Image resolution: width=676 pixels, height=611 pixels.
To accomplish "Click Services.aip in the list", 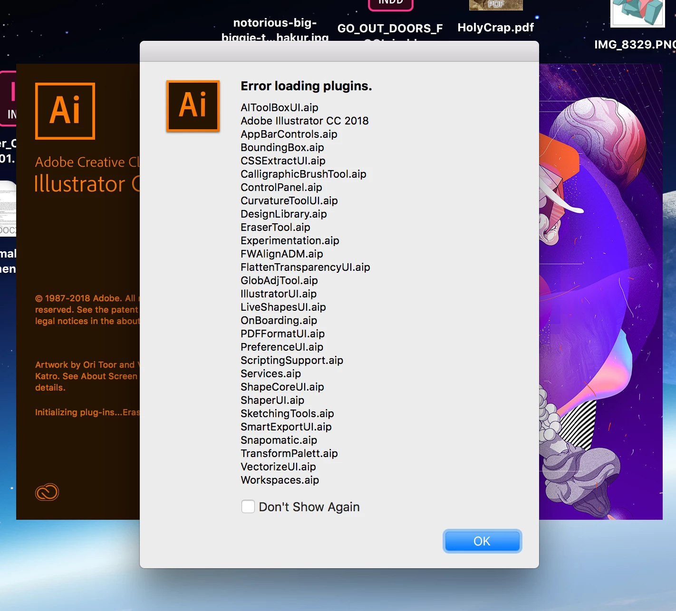I will [x=271, y=373].
